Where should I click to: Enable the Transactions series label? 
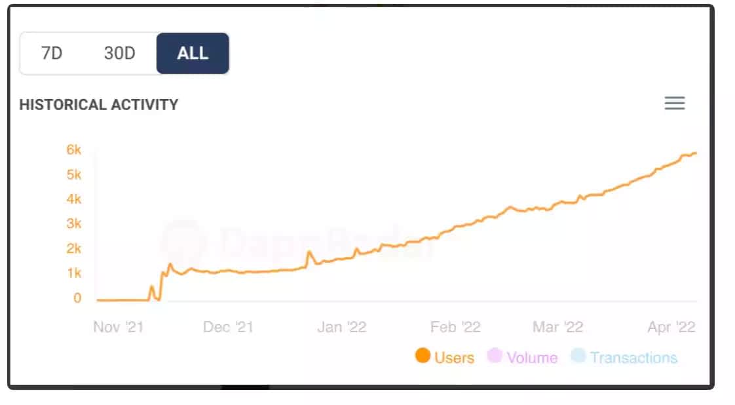pyautogui.click(x=633, y=358)
